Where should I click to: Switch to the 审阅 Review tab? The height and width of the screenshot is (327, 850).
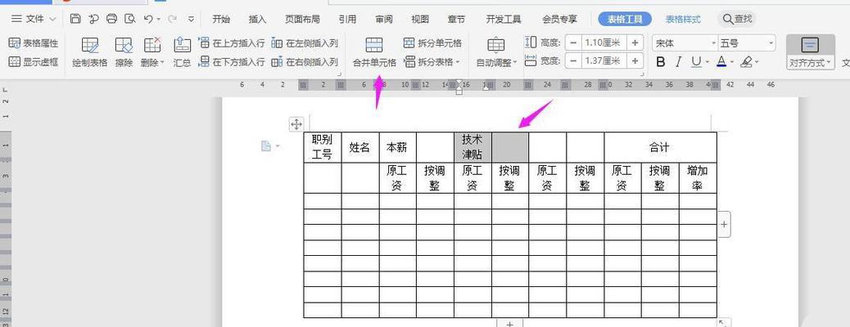[384, 19]
